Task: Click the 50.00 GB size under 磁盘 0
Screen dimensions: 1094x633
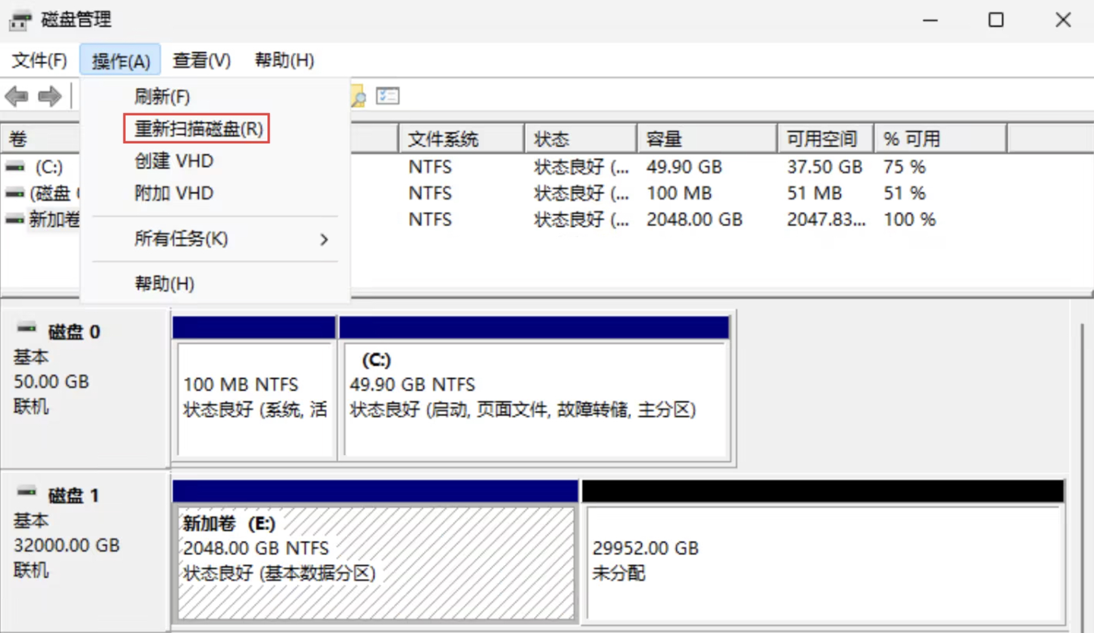Action: pos(52,382)
